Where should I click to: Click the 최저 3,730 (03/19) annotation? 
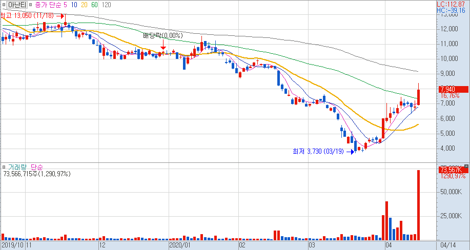(318, 151)
